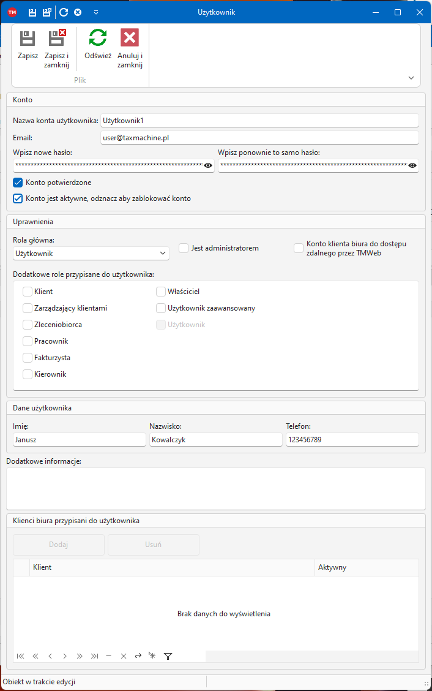The image size is (432, 691).
Task: Enable the Jest administratorem checkbox
Action: click(x=184, y=248)
